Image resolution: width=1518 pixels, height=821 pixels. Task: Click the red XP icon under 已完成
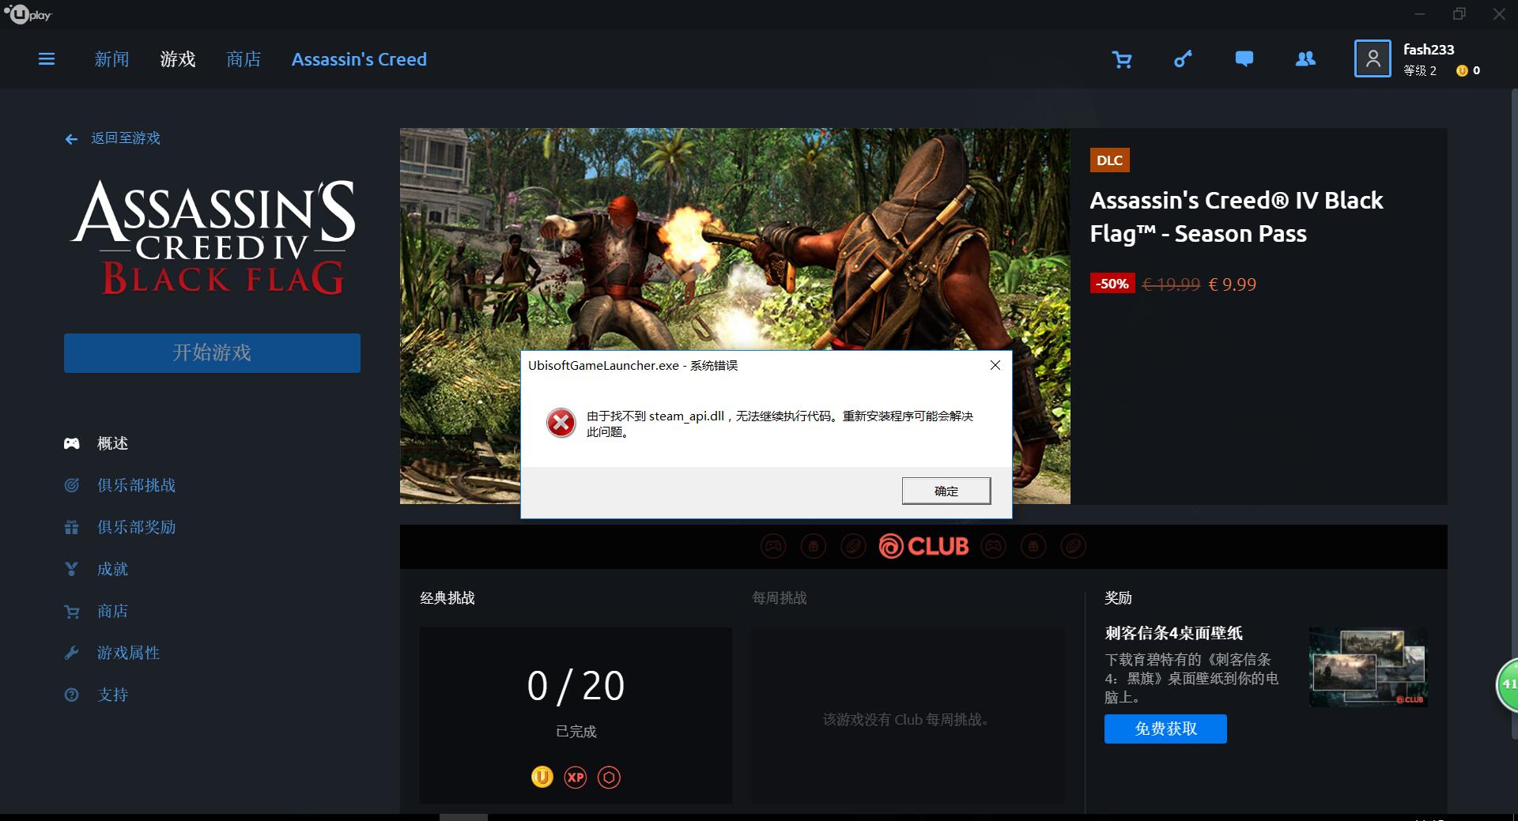coord(576,778)
